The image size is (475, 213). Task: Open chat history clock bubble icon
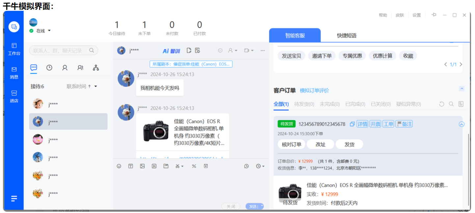point(247,166)
